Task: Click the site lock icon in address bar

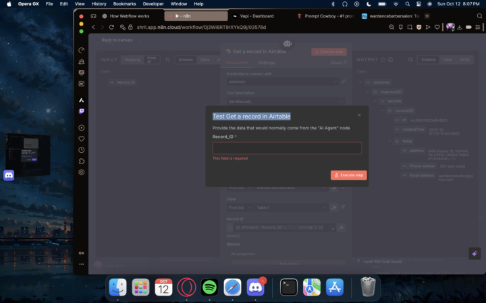Action: pos(130,27)
